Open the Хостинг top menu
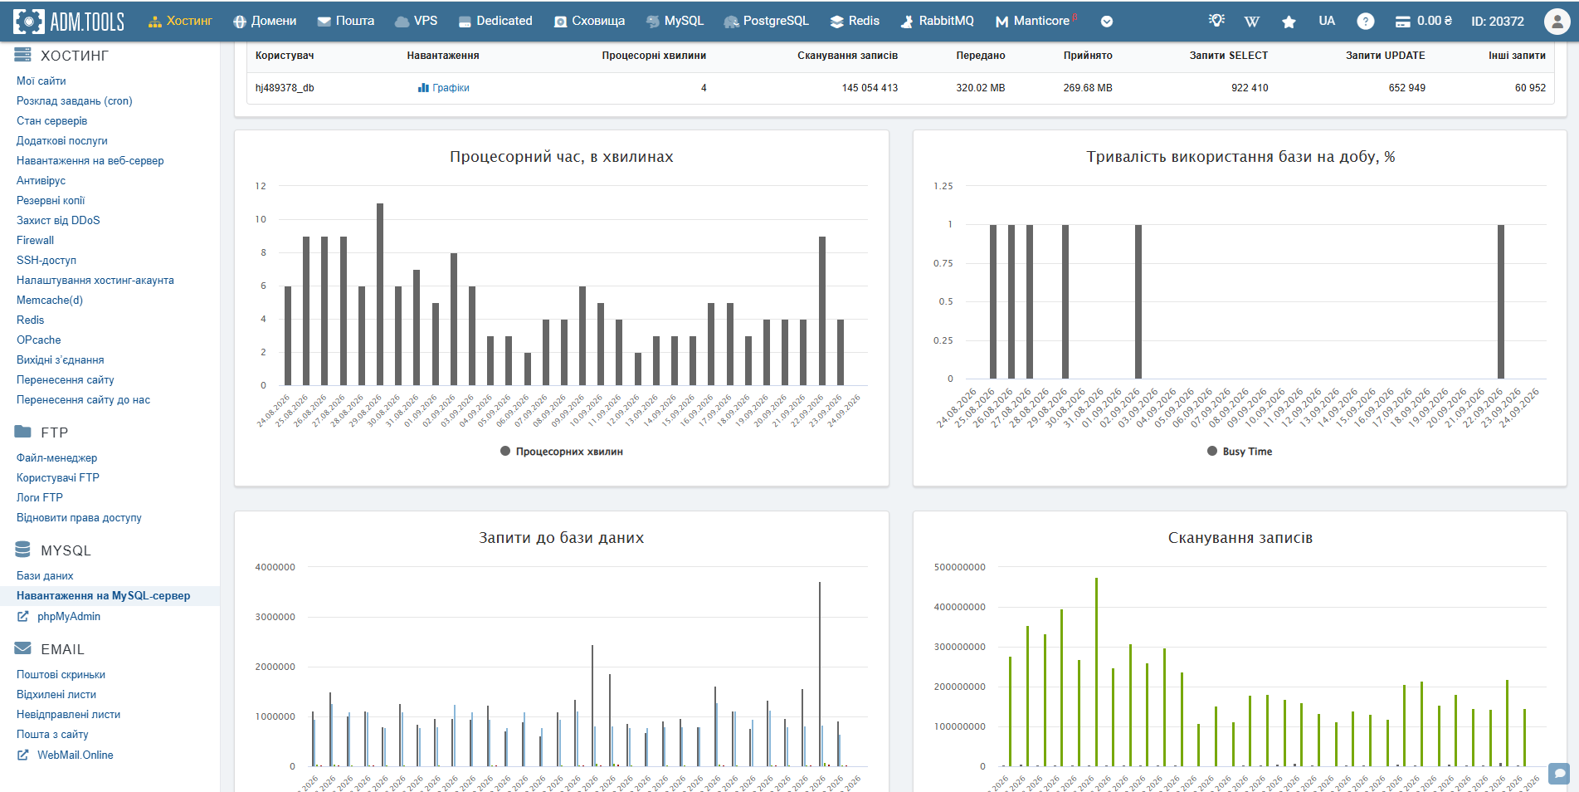This screenshot has height=792, width=1579. 180,21
